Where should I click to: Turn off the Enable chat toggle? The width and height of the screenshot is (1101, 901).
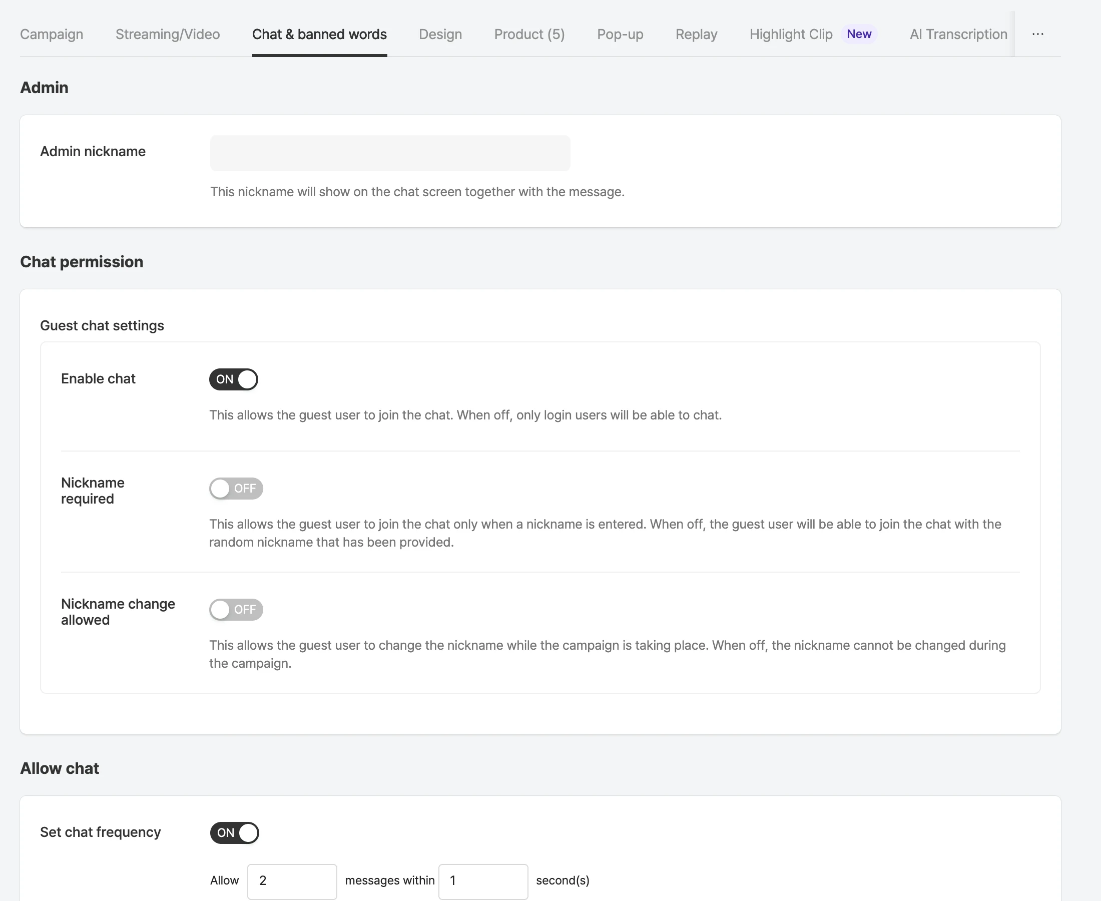point(234,379)
